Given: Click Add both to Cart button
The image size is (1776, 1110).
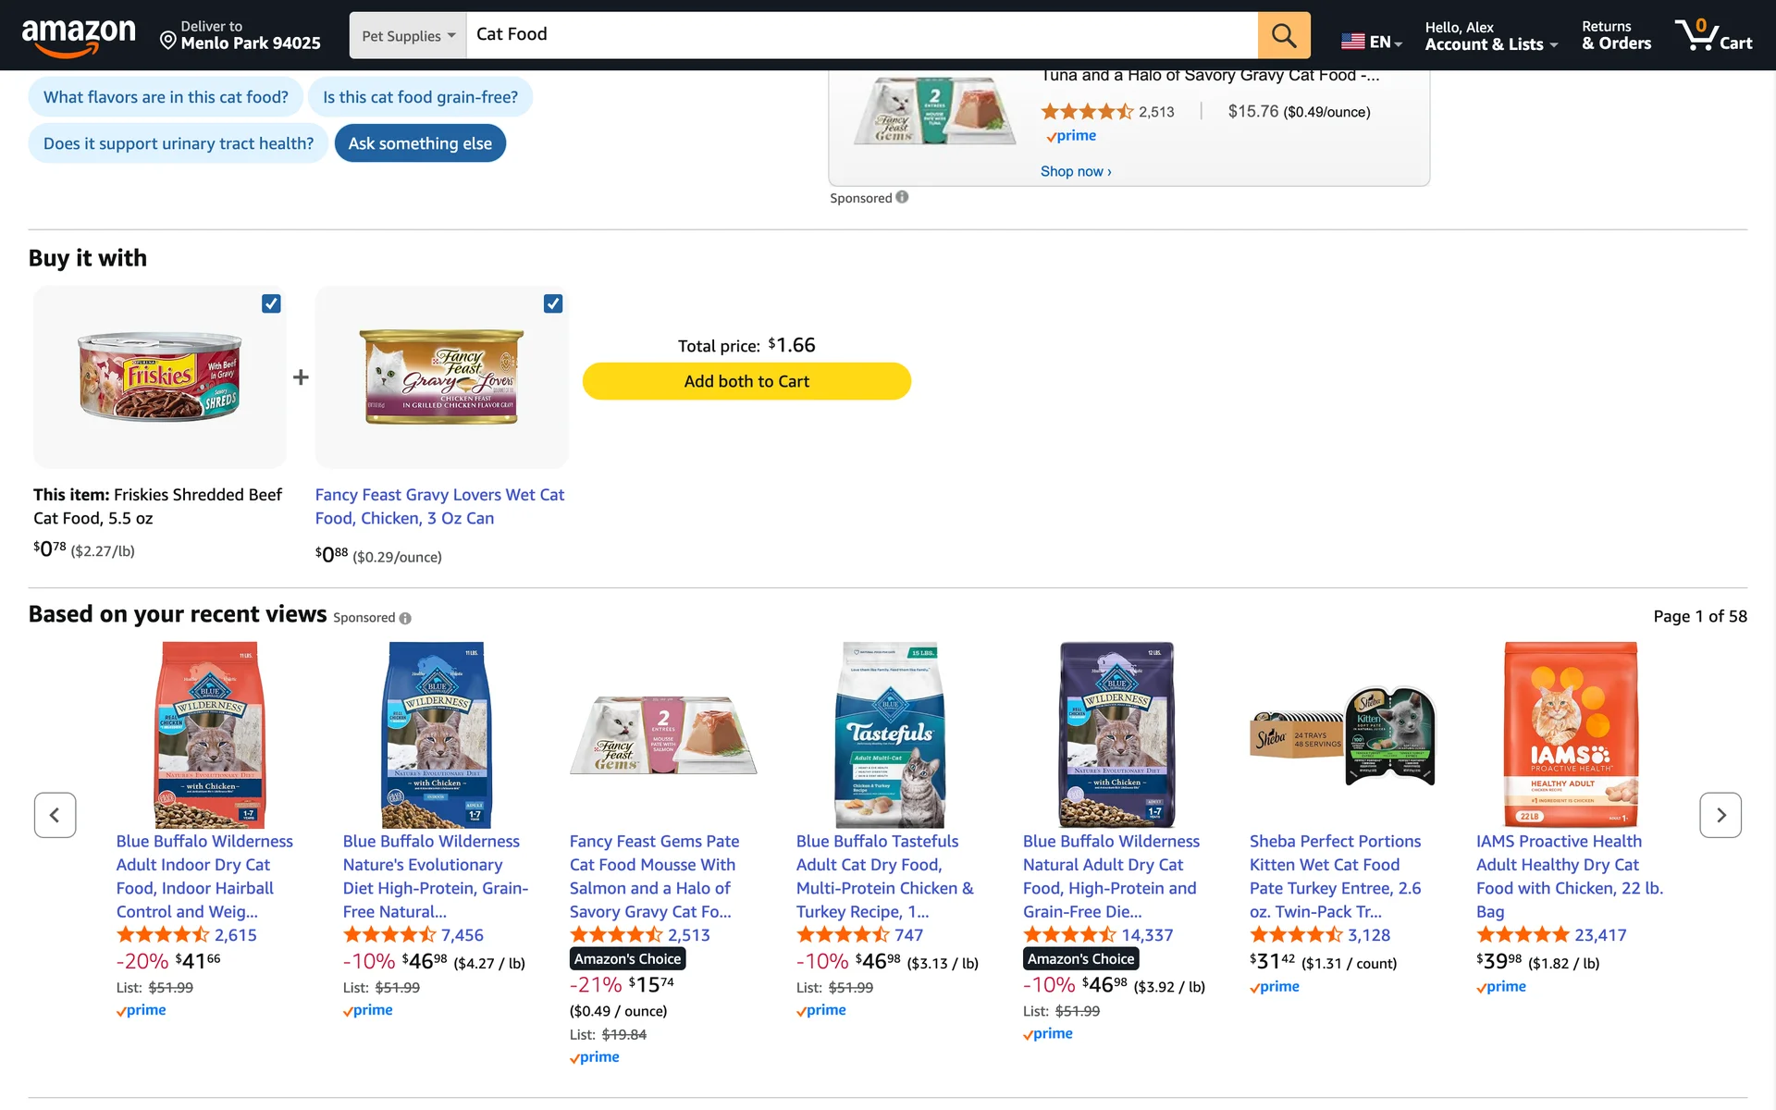Looking at the screenshot, I should [x=746, y=381].
